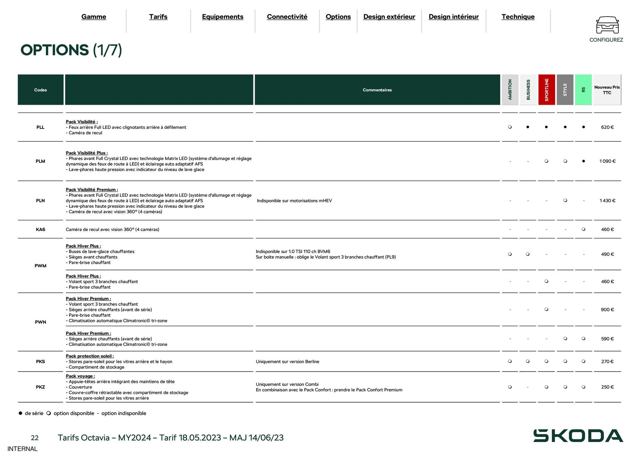Click the Pack Visibilité Premium heading
644x455 pixels.
(92, 190)
